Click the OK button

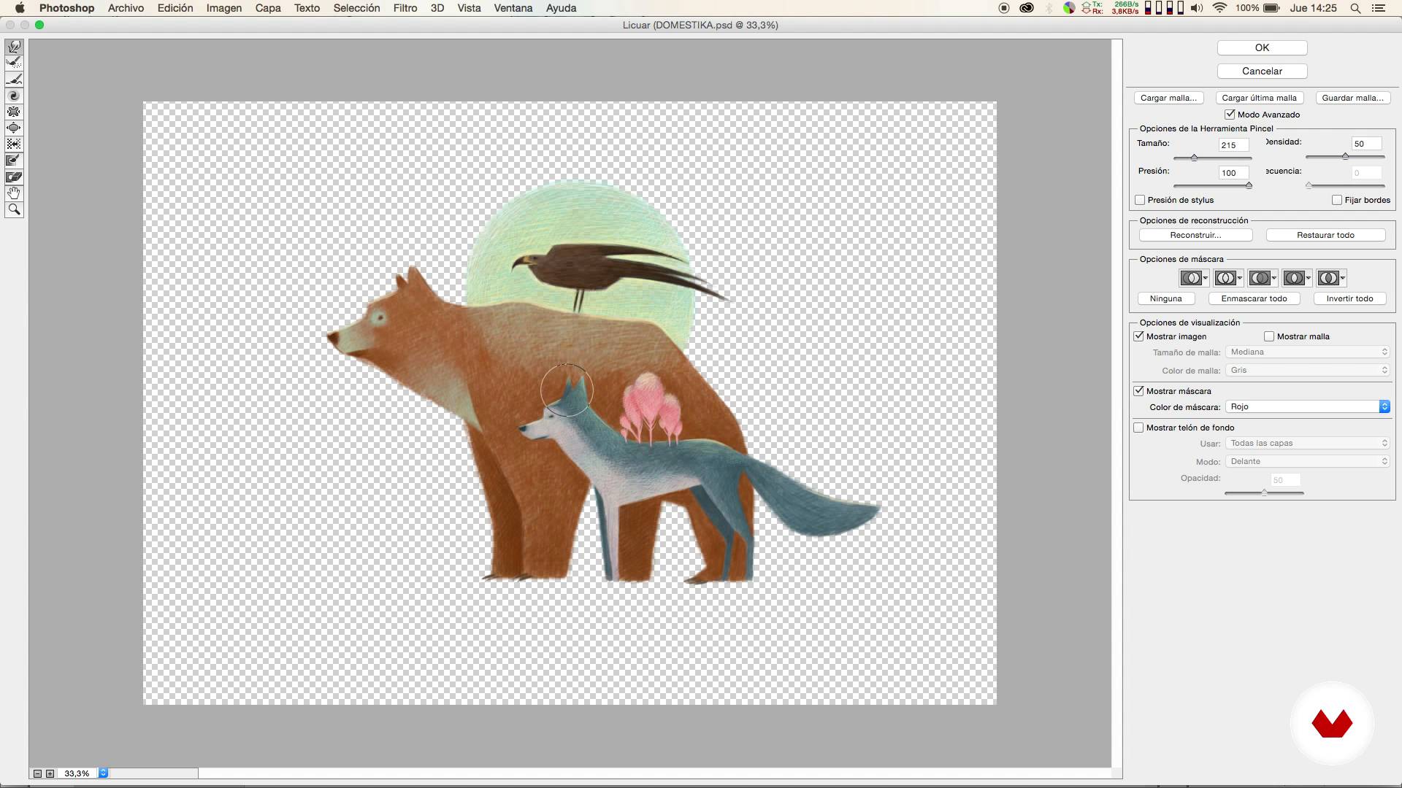(x=1262, y=47)
